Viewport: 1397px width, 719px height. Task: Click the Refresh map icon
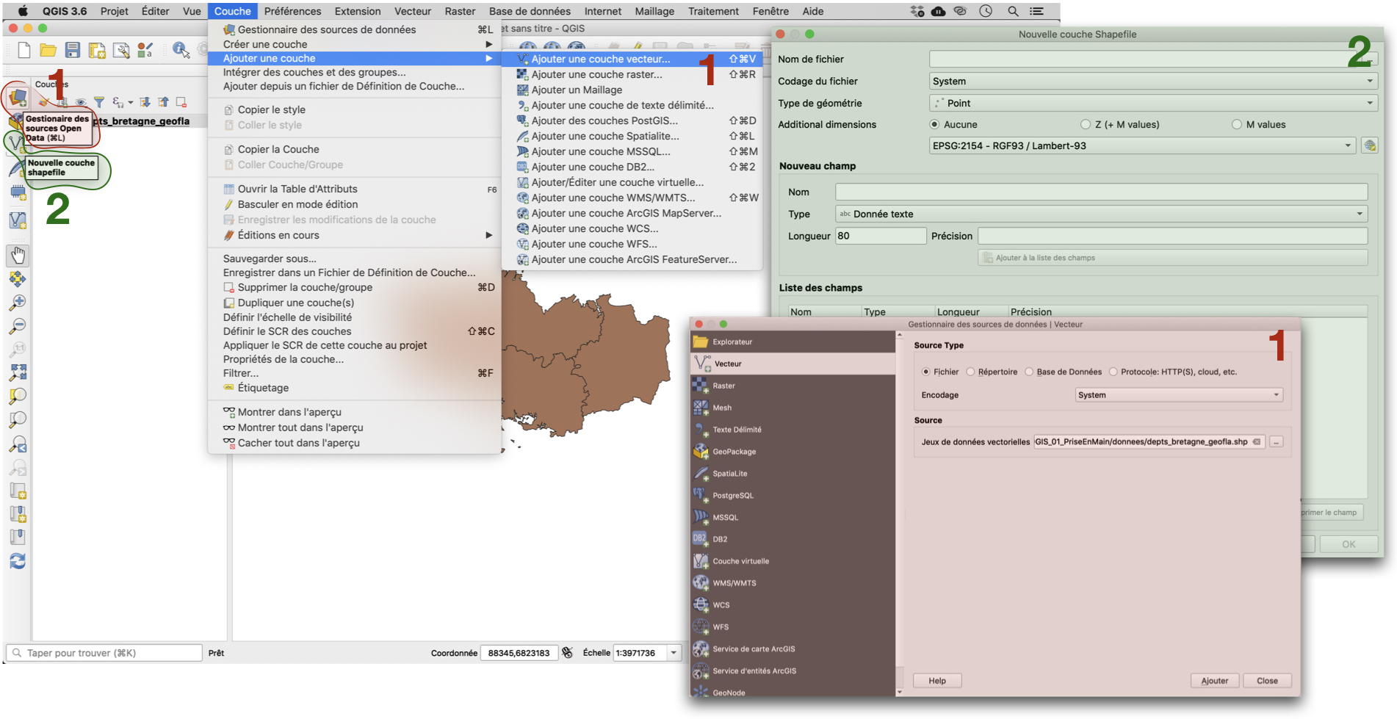[x=18, y=561]
